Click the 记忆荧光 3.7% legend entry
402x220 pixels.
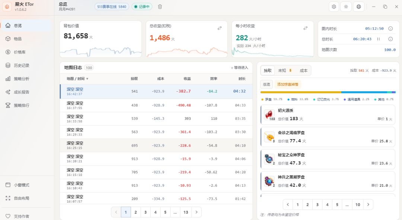pos(326,99)
